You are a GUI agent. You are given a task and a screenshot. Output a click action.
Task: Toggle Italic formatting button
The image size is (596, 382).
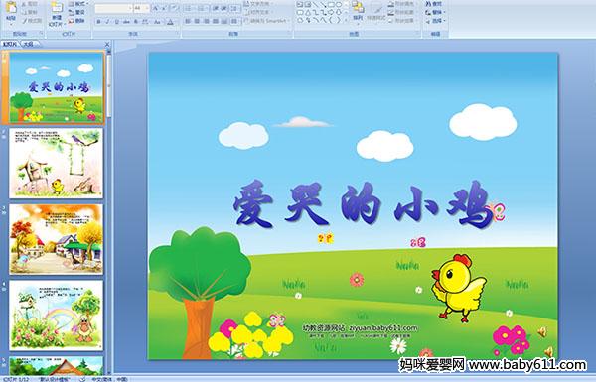coord(107,22)
